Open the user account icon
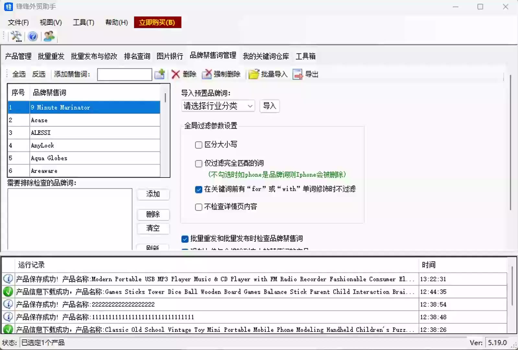Image resolution: width=518 pixels, height=350 pixels. pos(49,36)
